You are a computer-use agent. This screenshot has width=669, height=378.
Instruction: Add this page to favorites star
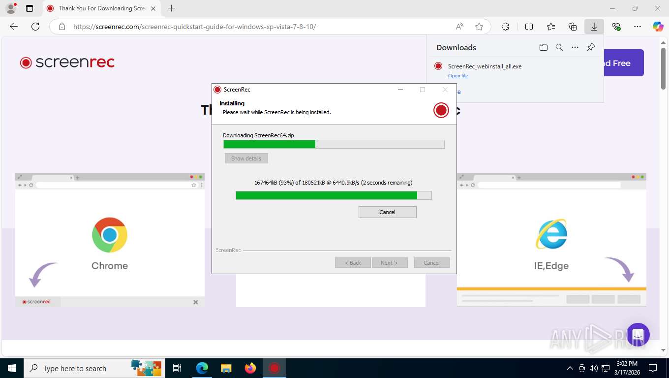coord(479,27)
